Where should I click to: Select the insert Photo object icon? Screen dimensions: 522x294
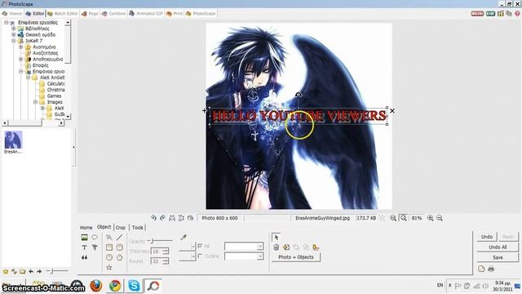[84, 238]
